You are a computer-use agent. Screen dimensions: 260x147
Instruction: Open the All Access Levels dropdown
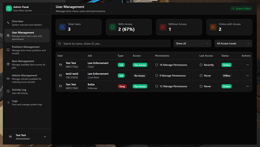point(233,43)
